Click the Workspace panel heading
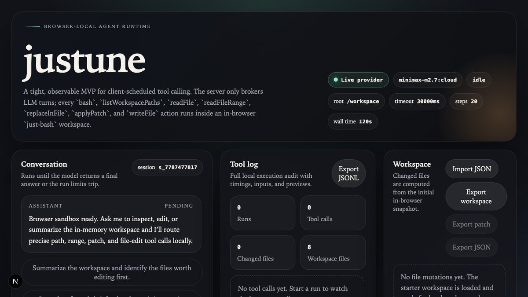Image resolution: width=528 pixels, height=297 pixels. [x=412, y=164]
